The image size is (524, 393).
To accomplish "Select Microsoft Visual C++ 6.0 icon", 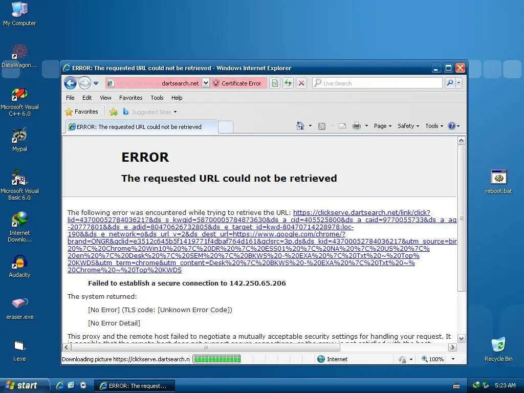I will tap(19, 102).
